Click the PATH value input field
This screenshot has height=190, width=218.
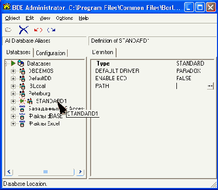(191, 86)
